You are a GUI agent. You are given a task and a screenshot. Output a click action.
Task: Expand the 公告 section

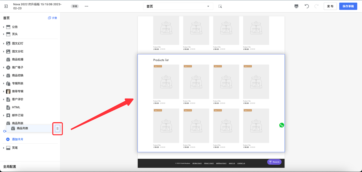(4, 27)
